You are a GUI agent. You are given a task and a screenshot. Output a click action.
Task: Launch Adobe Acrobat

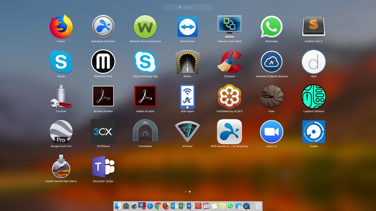(x=145, y=96)
